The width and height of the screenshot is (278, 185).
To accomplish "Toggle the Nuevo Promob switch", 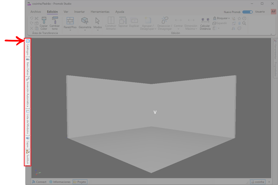I will [x=247, y=12].
